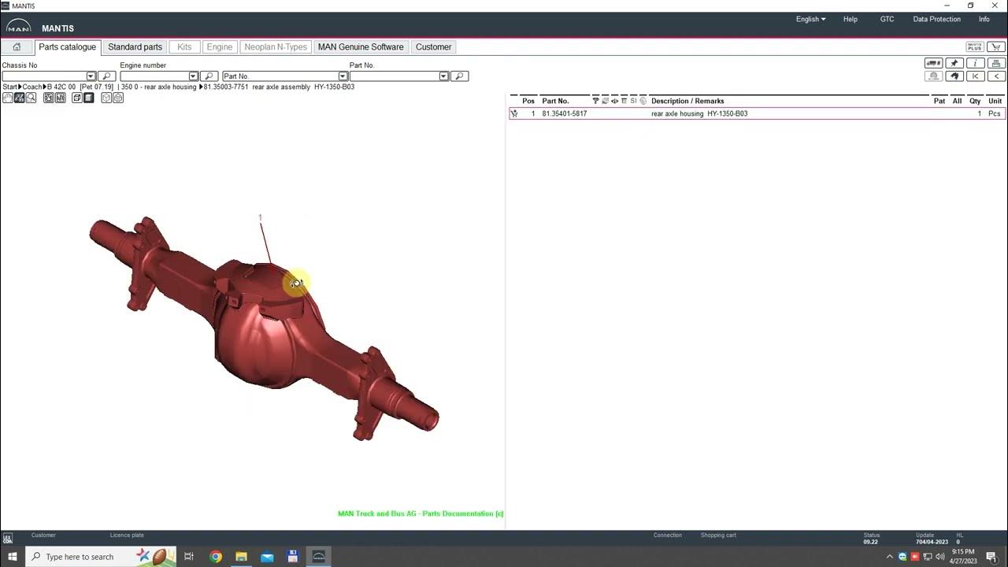Image resolution: width=1008 pixels, height=567 pixels.
Task: Click the MANTIS PLUS icon button
Action: coord(975,47)
